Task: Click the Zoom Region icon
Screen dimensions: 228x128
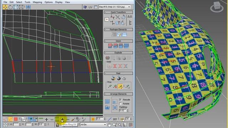Action: point(120,125)
